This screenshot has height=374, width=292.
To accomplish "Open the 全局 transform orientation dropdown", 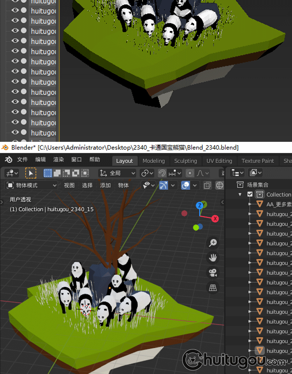I will coord(117,173).
